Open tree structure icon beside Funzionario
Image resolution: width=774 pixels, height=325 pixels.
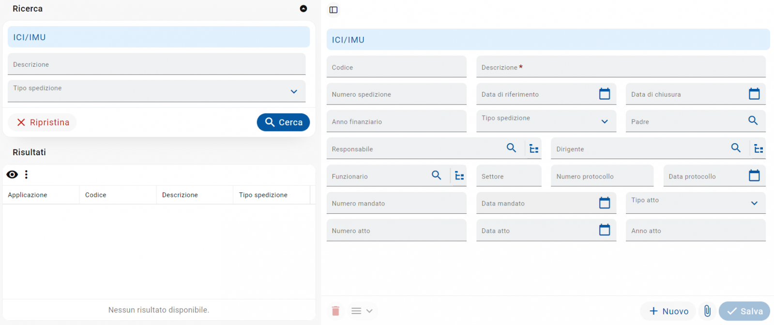[459, 176]
